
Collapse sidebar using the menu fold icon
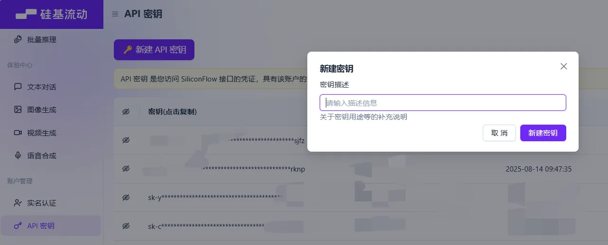click(115, 14)
